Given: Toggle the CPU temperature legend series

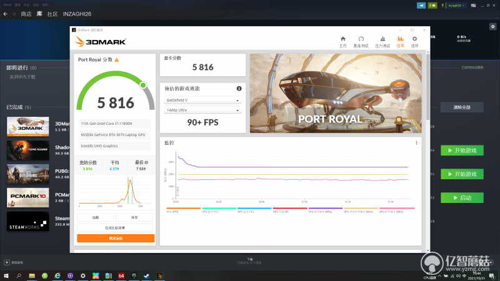Looking at the screenshot, I should click(219, 210).
